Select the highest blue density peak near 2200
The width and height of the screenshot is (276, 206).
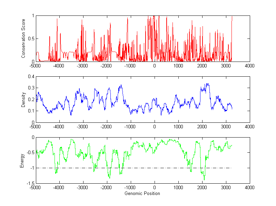(x=207, y=84)
